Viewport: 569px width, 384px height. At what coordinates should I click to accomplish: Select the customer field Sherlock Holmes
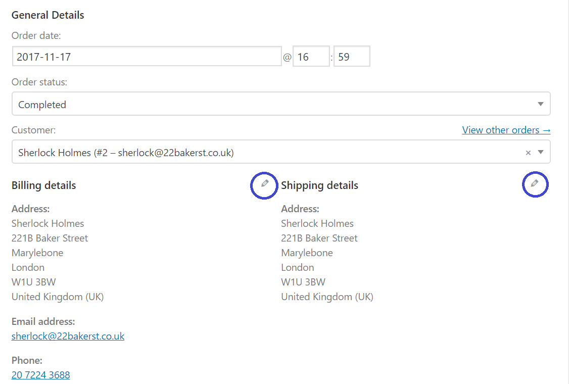click(x=281, y=152)
